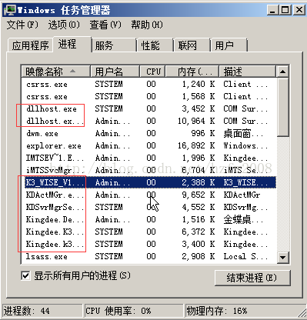307x320 pixels.
Task: Click the window resize grip corner
Action: click(x=302, y=313)
